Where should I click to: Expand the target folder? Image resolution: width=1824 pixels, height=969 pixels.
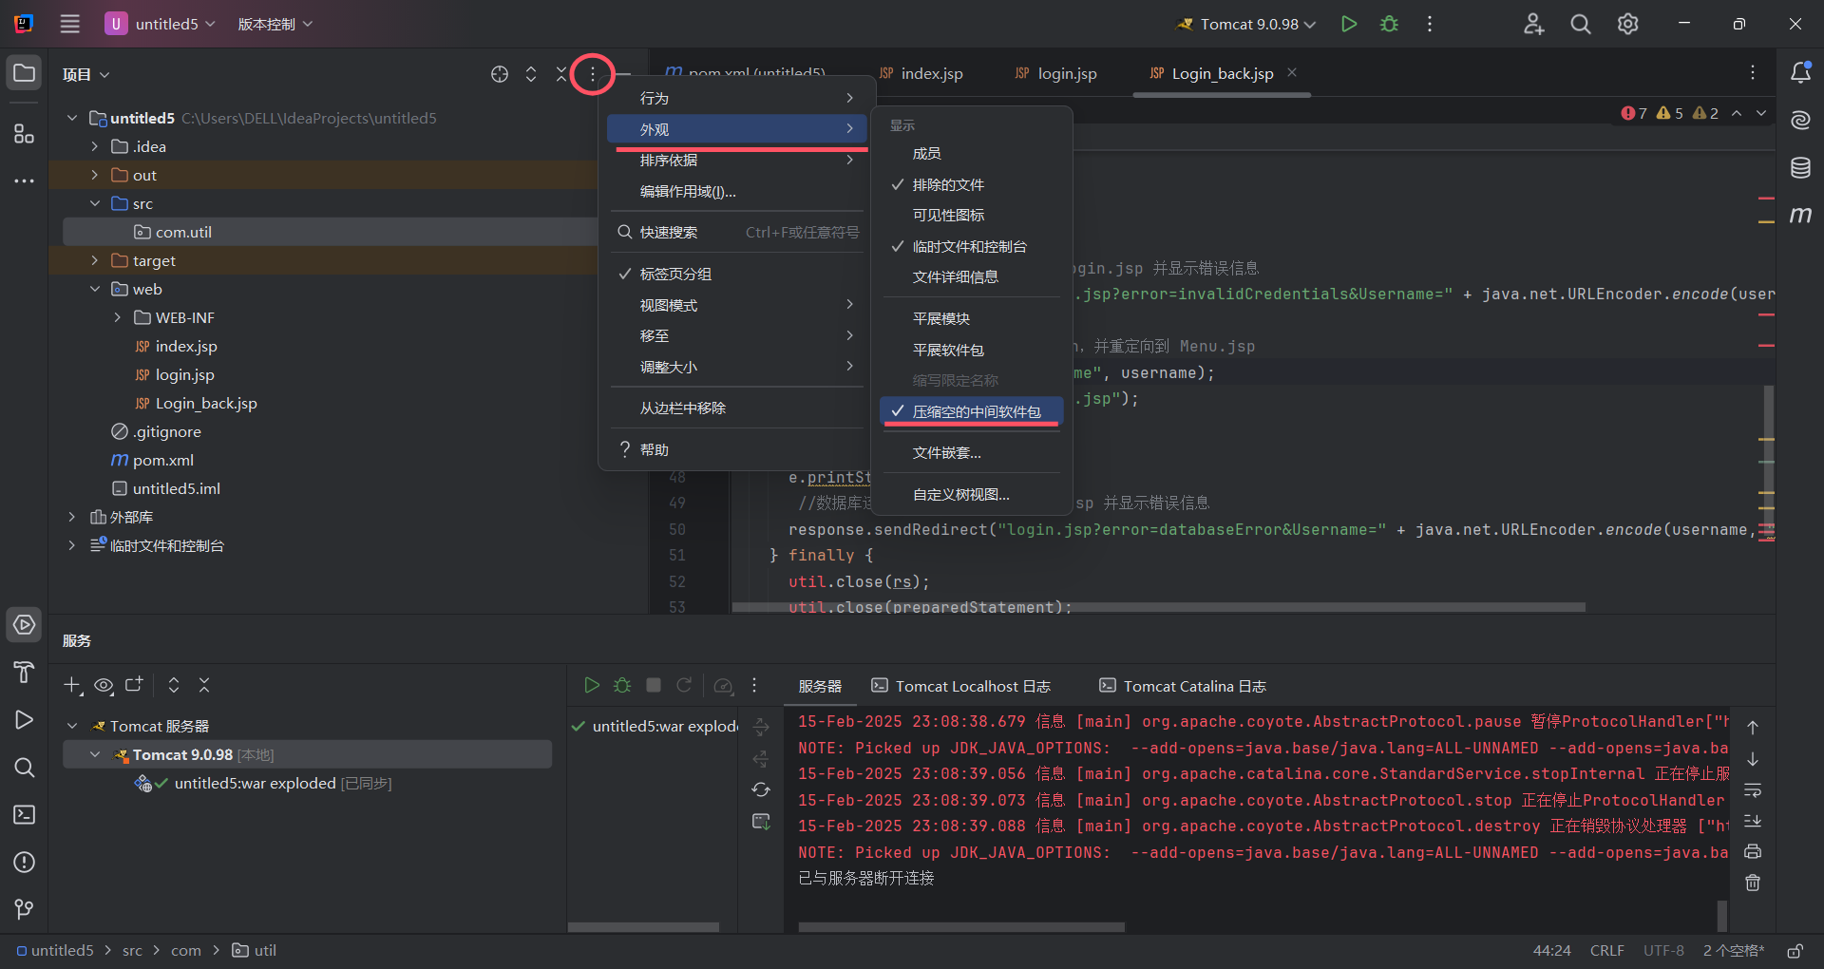(x=94, y=260)
